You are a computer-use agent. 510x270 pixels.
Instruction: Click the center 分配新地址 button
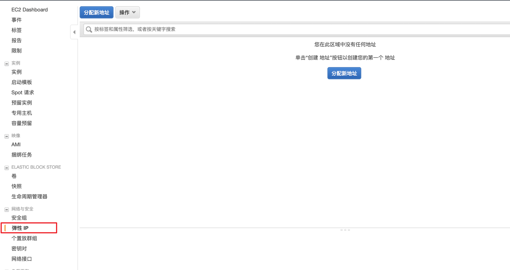344,73
